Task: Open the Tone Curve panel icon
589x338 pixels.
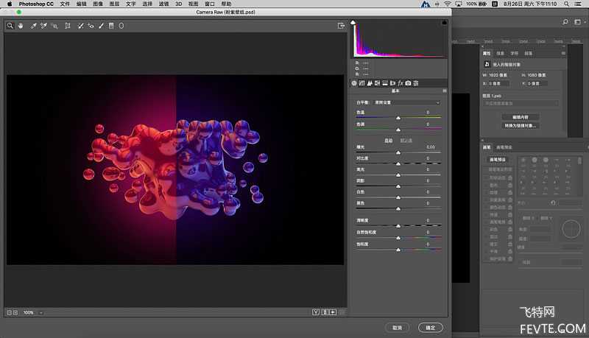Action: tap(361, 82)
